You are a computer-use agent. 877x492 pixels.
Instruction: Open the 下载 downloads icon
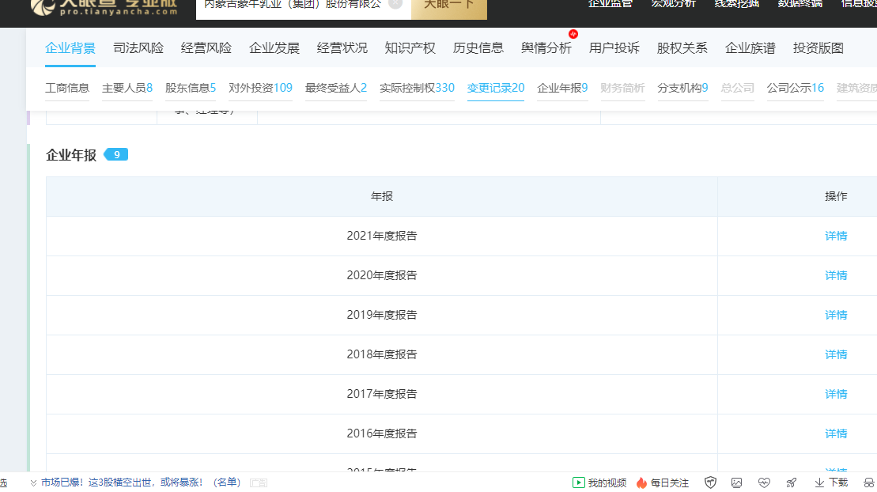pyautogui.click(x=831, y=483)
